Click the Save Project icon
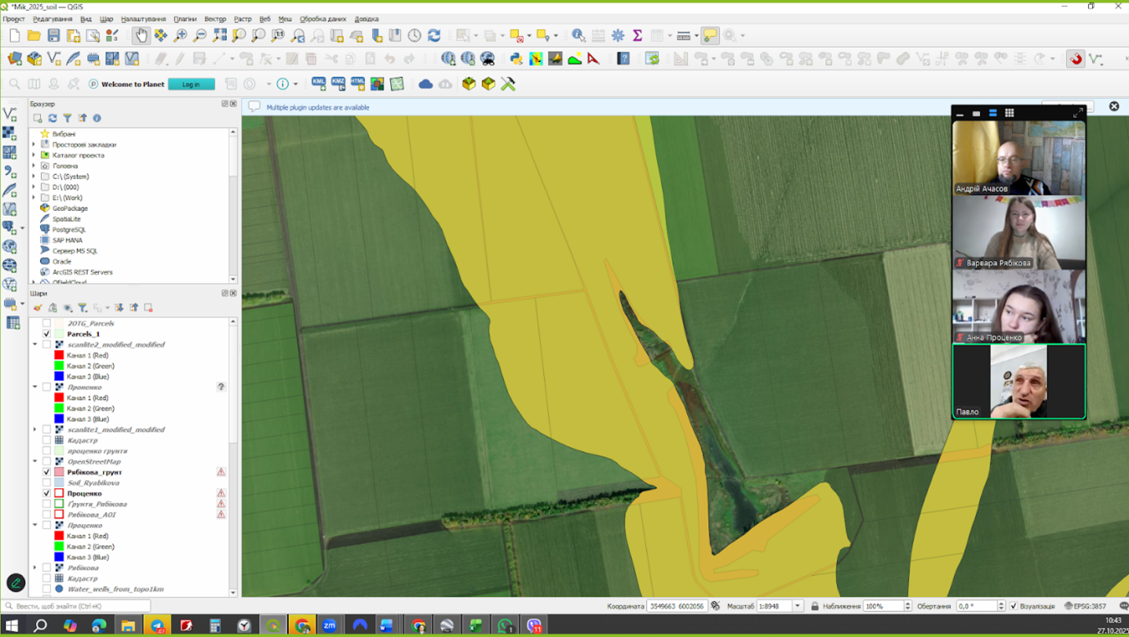The height and width of the screenshot is (637, 1129). click(x=54, y=35)
